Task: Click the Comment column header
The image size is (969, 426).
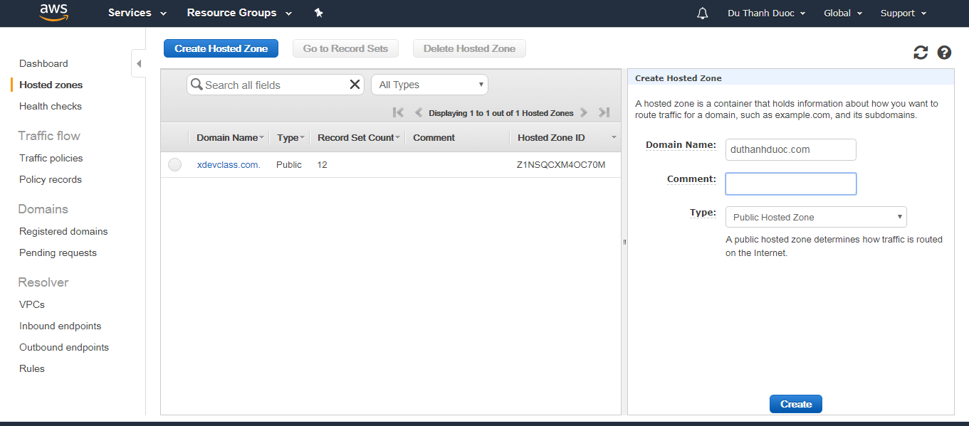Action: pos(434,137)
